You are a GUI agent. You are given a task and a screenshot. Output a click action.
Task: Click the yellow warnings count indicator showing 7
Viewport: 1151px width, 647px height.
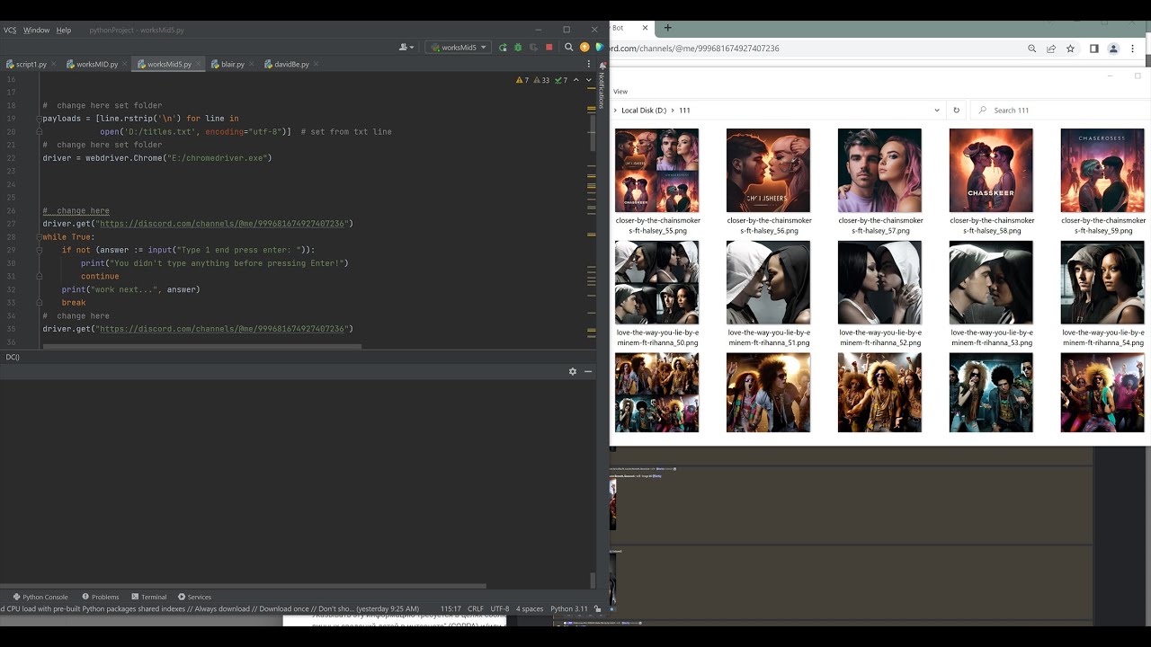tap(522, 80)
